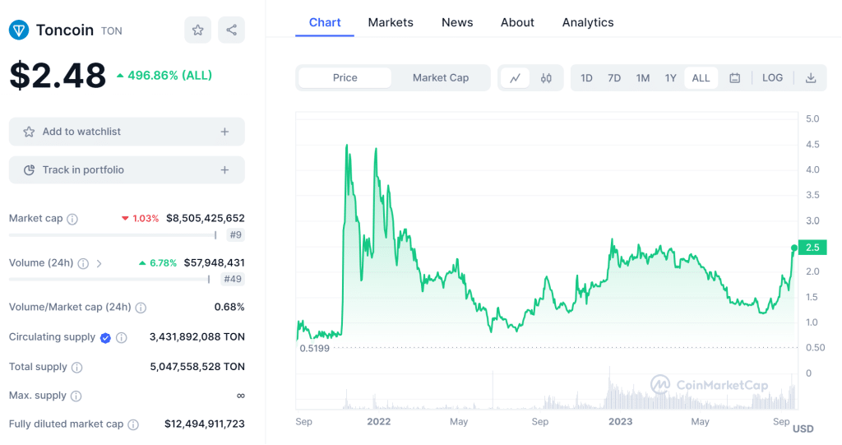842x445 pixels.
Task: Open the Markets tab
Action: (x=391, y=22)
